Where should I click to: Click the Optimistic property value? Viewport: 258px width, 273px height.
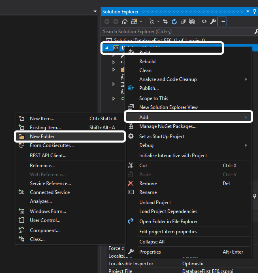coord(193,264)
